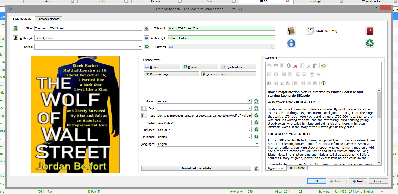The image size is (398, 194).
Task: Undo the last comments edit
Action: 269,66
